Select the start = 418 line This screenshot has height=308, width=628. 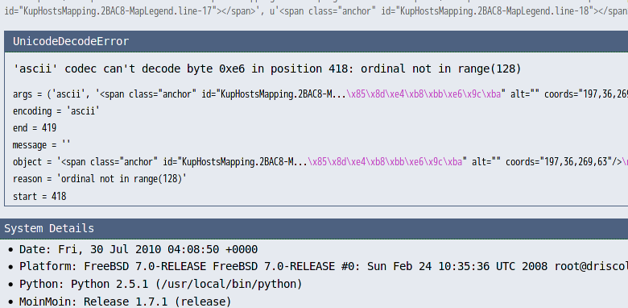tap(39, 197)
